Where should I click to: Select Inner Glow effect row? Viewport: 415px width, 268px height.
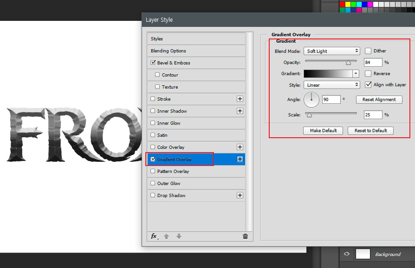click(196, 123)
